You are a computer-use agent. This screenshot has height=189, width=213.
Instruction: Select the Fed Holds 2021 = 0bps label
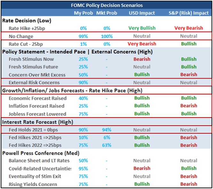pos(33,130)
